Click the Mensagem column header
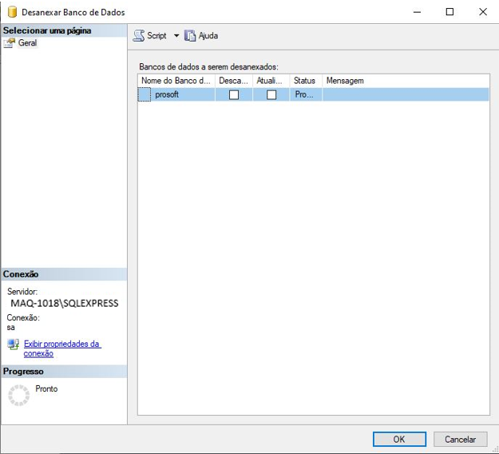Screen dimensions: 499x454 point(345,81)
